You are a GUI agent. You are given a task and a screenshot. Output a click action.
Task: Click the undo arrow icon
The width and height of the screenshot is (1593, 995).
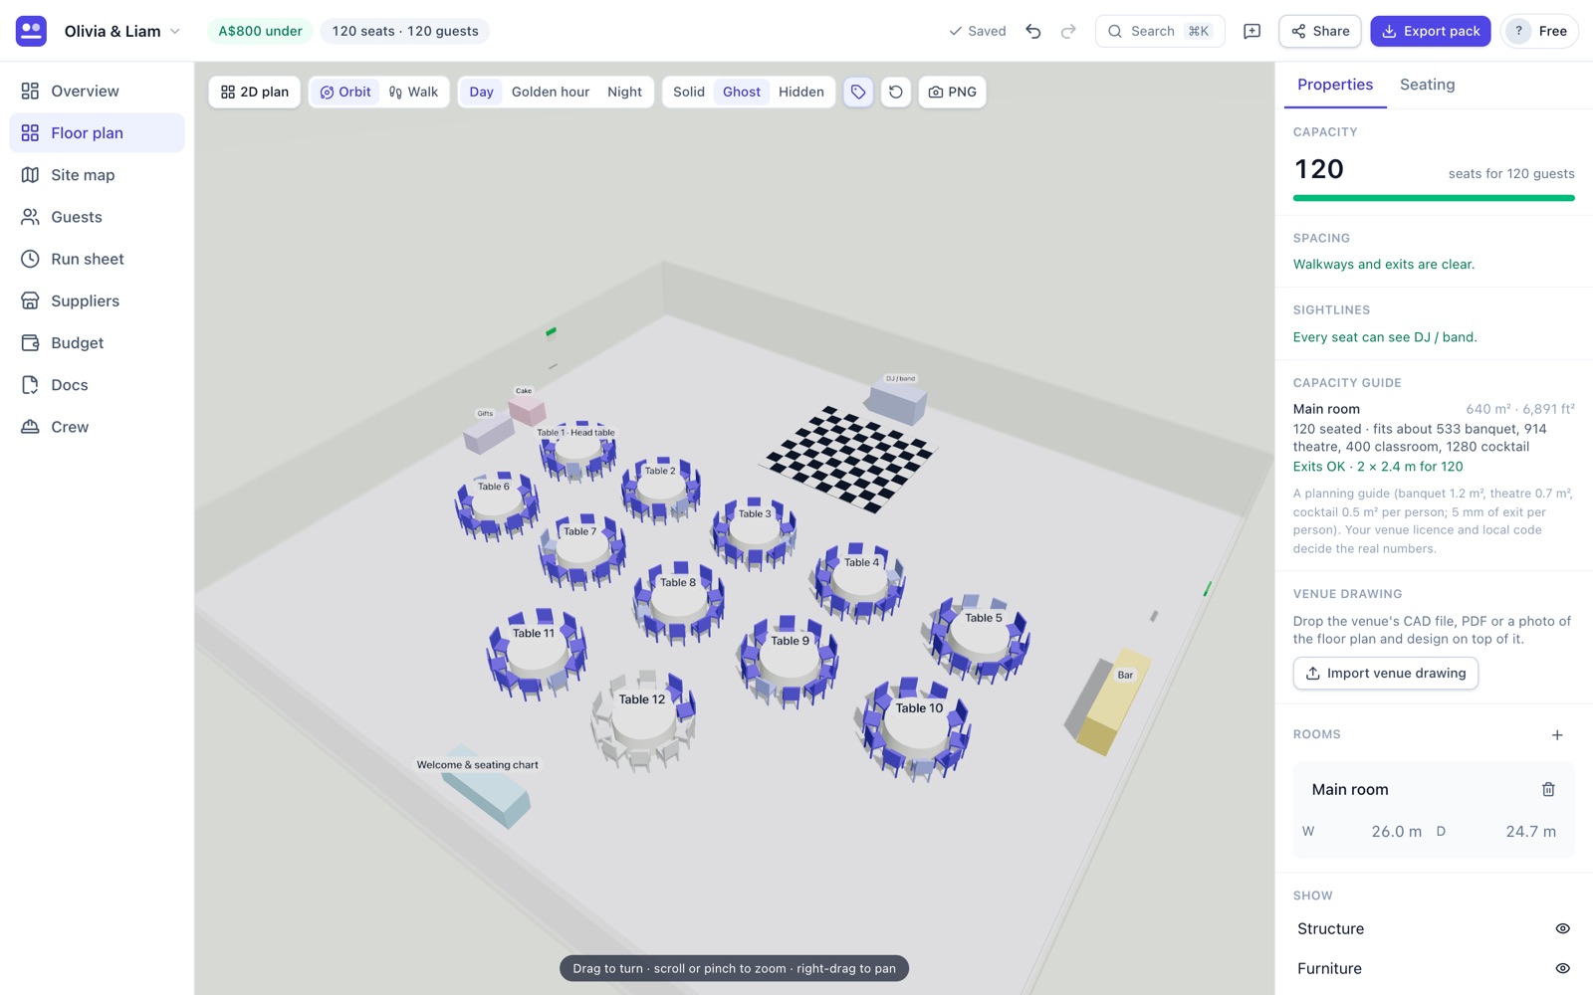click(x=1033, y=31)
